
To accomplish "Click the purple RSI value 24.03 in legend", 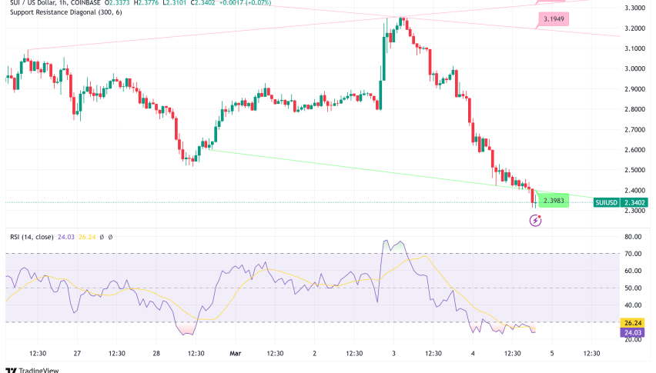I will pyautogui.click(x=66, y=237).
